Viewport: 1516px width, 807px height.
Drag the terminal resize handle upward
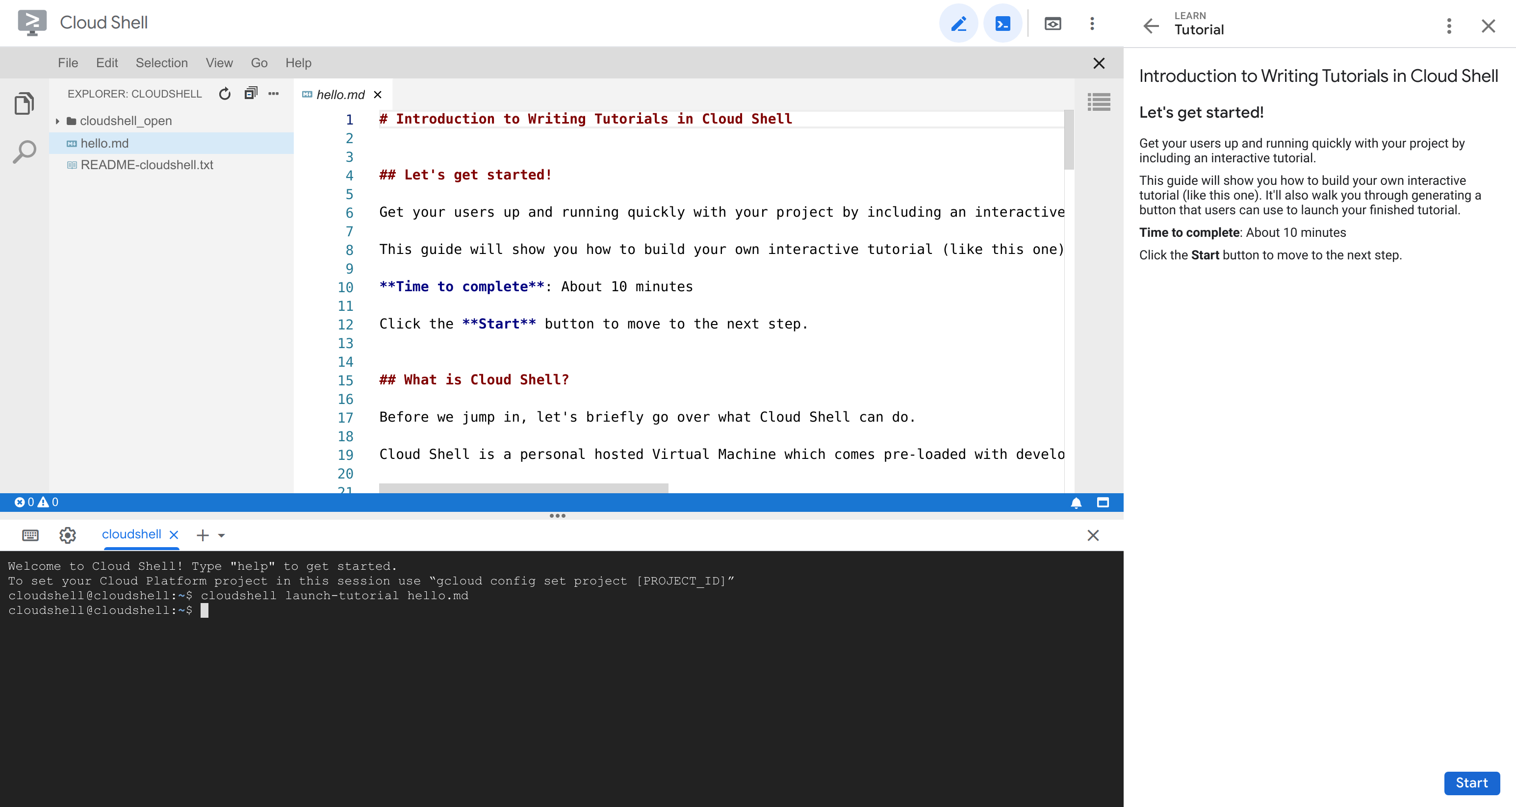pos(559,516)
